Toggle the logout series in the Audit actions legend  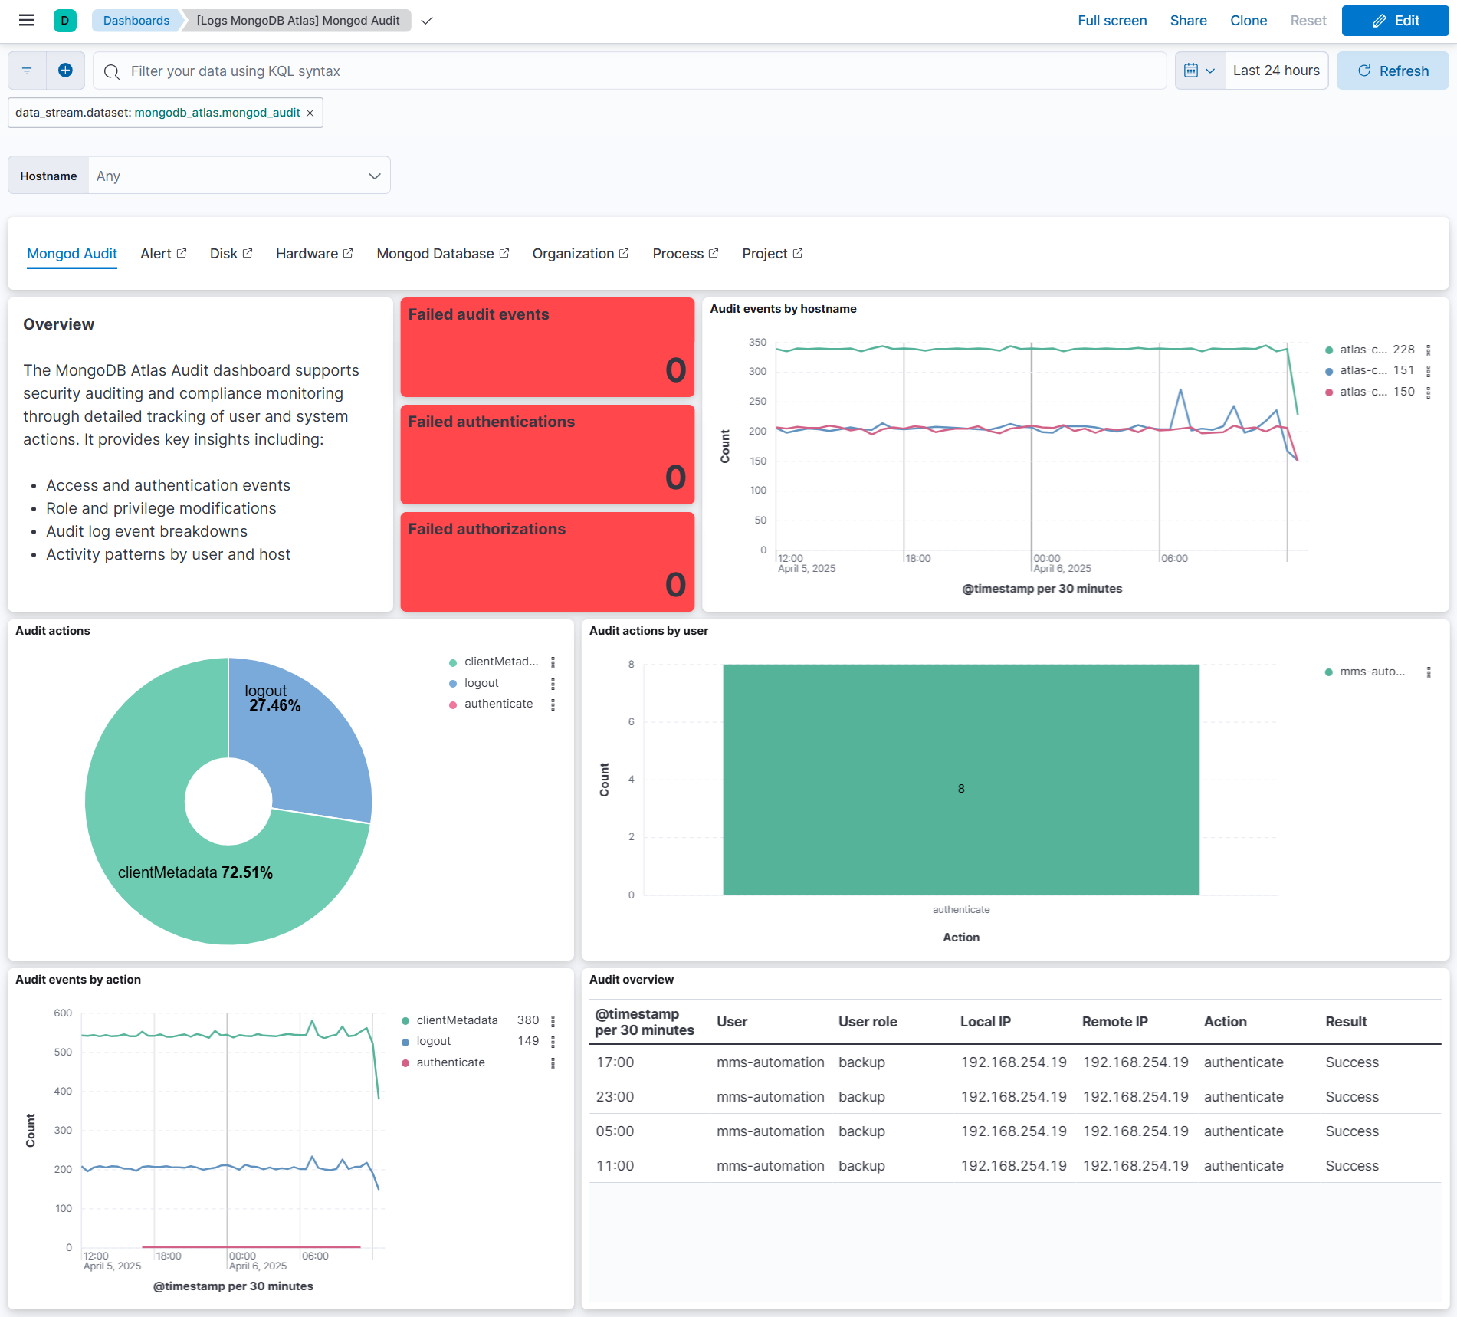(x=481, y=682)
